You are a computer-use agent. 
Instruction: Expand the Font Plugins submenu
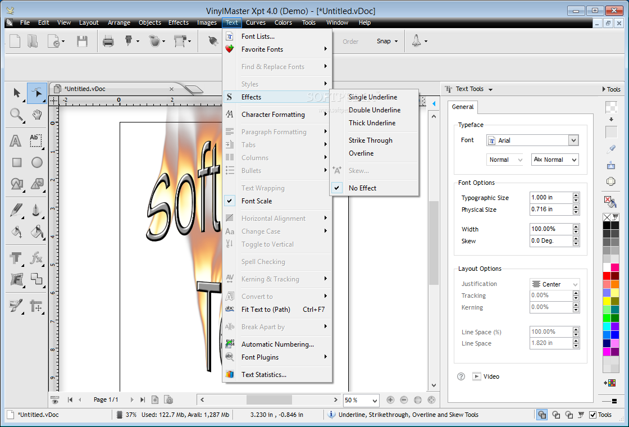pos(277,357)
